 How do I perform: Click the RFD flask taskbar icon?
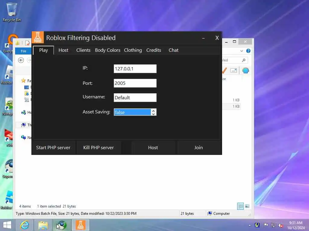pyautogui.click(x=80, y=225)
